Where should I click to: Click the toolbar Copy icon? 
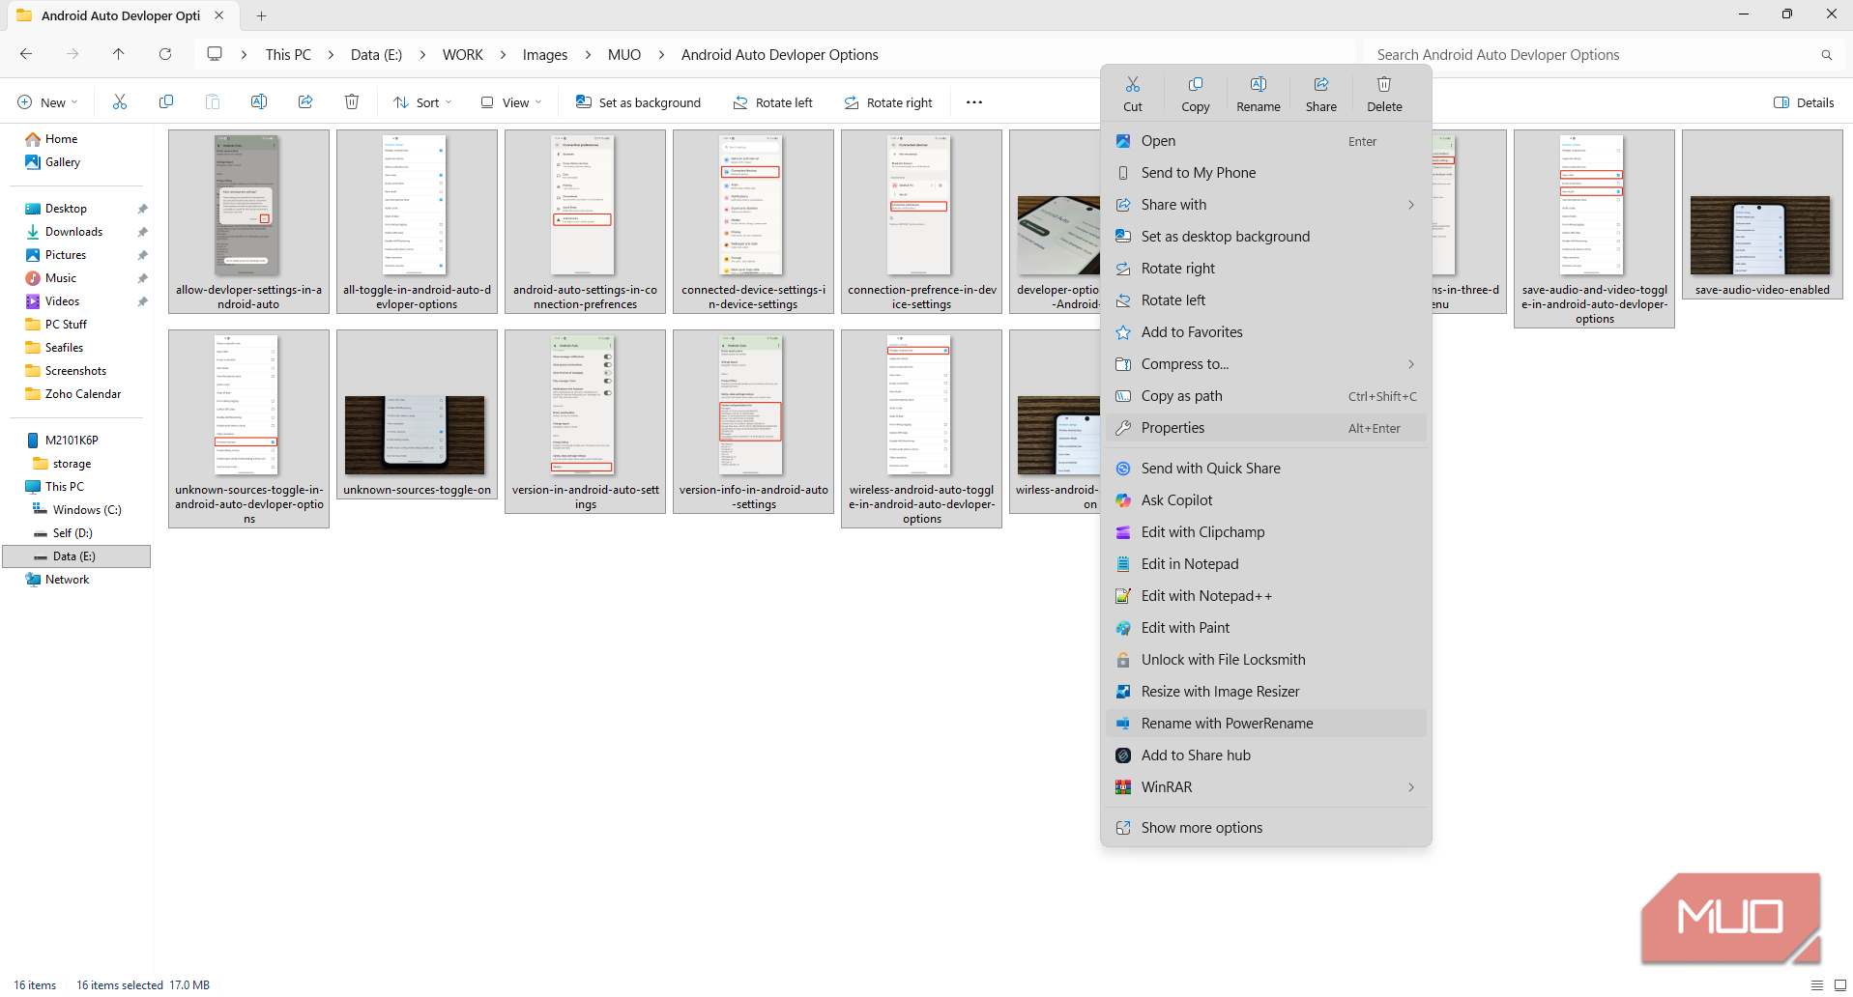(166, 102)
